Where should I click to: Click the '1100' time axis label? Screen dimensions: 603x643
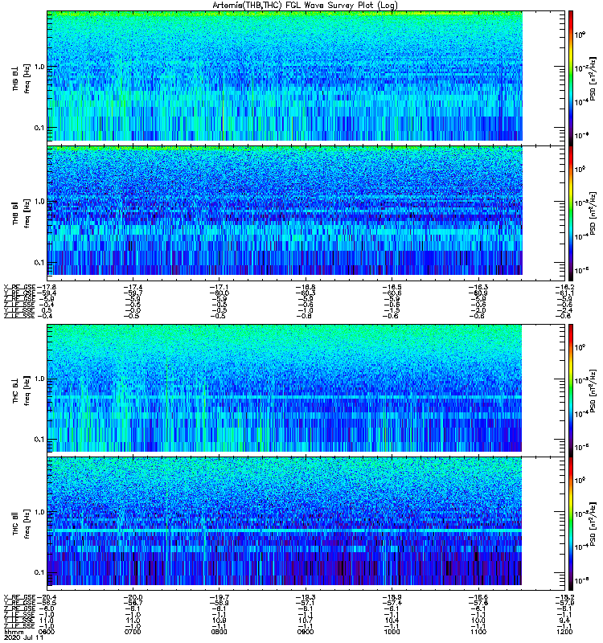478,632
